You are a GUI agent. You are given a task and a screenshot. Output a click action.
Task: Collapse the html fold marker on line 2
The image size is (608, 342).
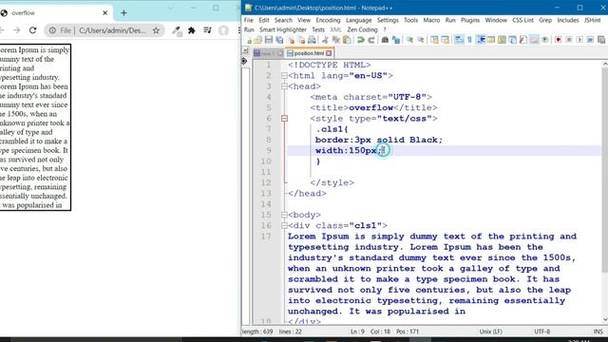[x=284, y=76]
